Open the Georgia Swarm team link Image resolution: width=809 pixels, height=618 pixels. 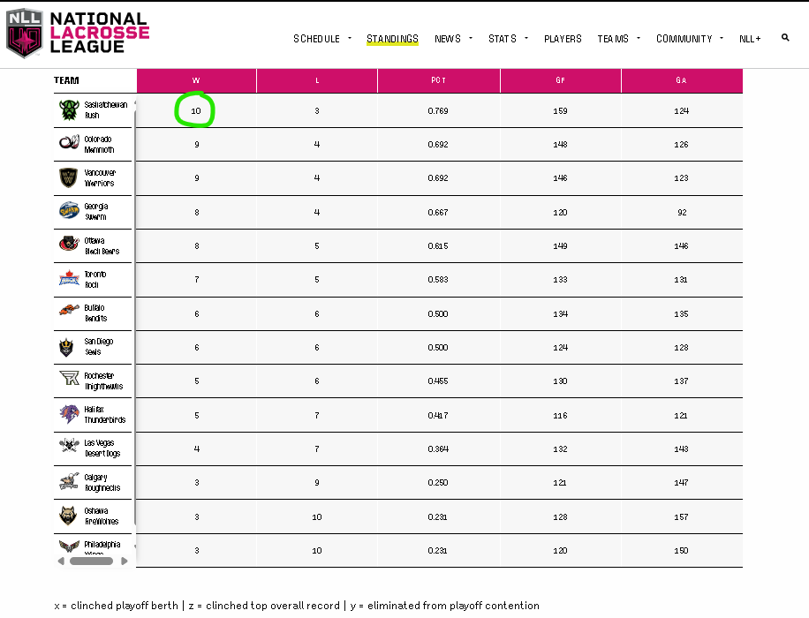pos(96,212)
